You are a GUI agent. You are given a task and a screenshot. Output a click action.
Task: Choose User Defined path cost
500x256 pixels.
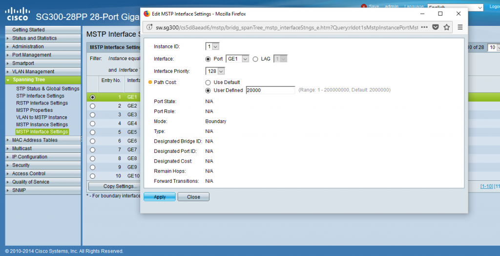point(208,90)
